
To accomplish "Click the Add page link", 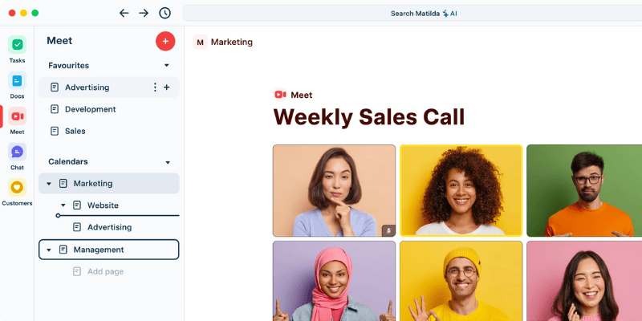I will (x=105, y=271).
